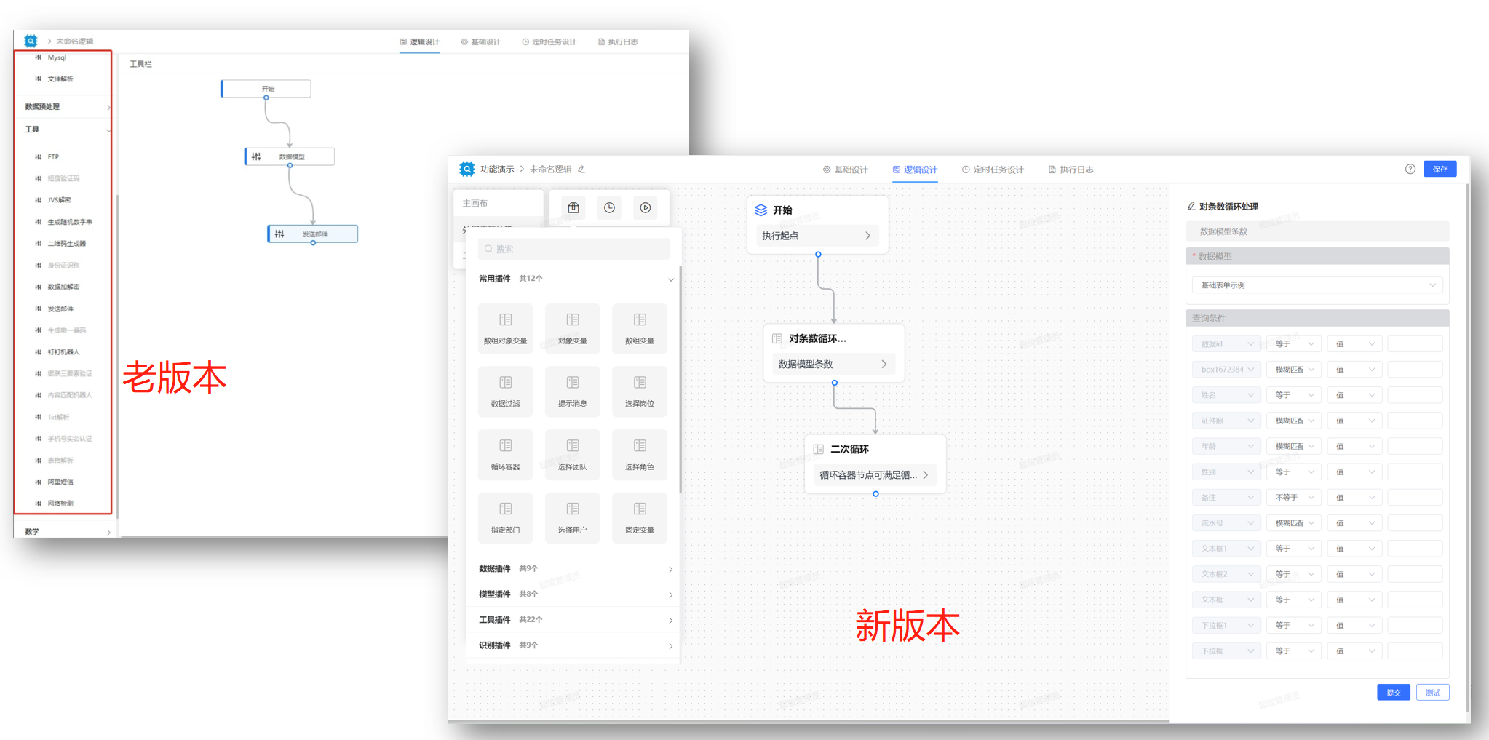Image resolution: width=1489 pixels, height=740 pixels.
Task: Click the value input in 数据id row
Action: tap(1415, 343)
